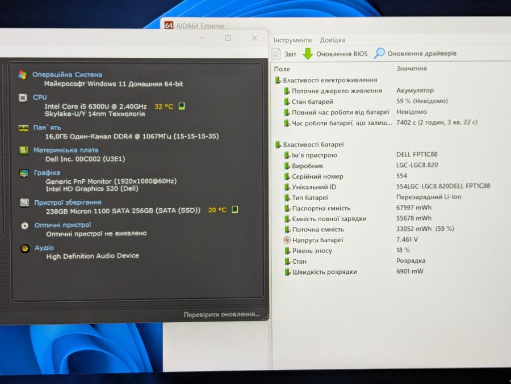The height and width of the screenshot is (384, 511).
Task: Click the RAM memory stick icon
Action: [23, 128]
